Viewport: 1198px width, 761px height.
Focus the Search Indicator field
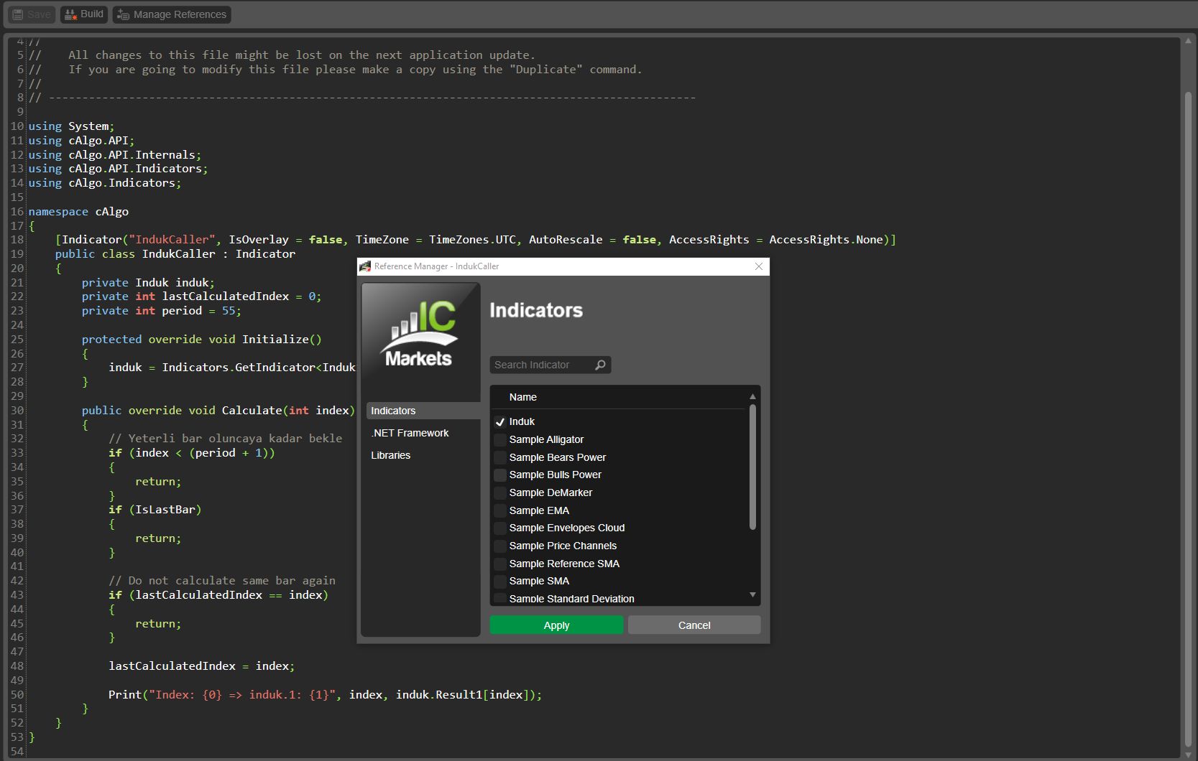click(550, 365)
